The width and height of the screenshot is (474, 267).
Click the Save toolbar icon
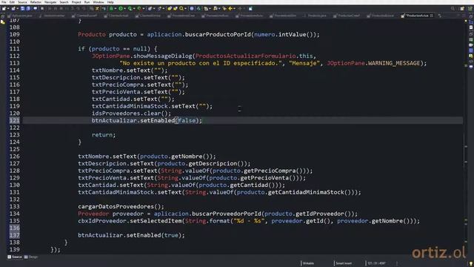tap(23, 8)
